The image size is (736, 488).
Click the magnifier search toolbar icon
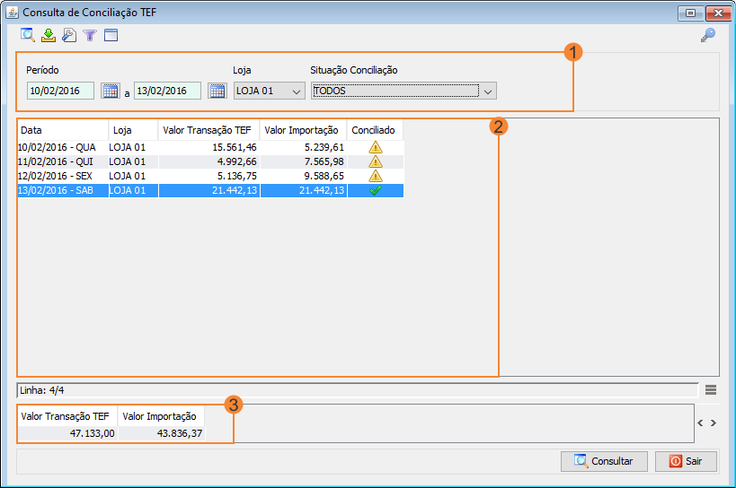click(x=27, y=35)
